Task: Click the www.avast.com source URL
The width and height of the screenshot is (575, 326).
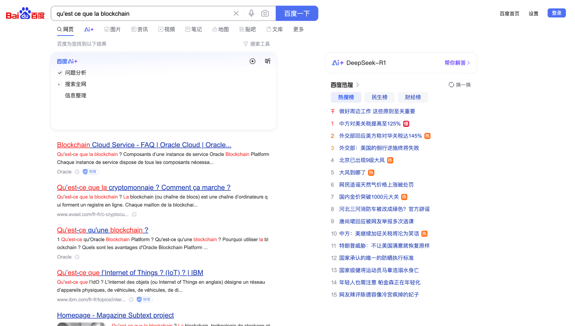Action: (93, 215)
